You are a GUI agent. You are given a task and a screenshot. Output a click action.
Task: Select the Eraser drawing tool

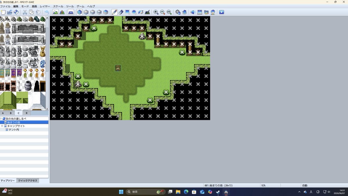[121, 12]
